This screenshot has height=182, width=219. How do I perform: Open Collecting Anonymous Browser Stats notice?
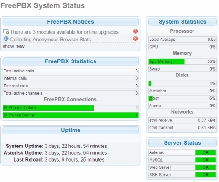coord(50,40)
